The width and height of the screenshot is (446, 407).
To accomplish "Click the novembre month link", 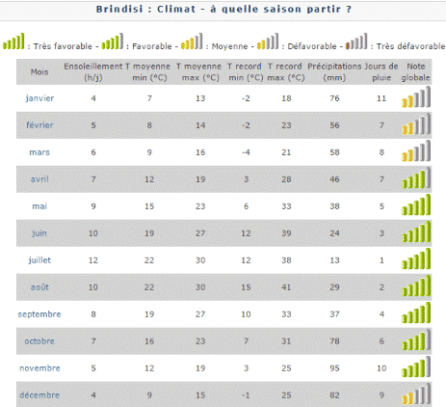I will click(x=39, y=368).
